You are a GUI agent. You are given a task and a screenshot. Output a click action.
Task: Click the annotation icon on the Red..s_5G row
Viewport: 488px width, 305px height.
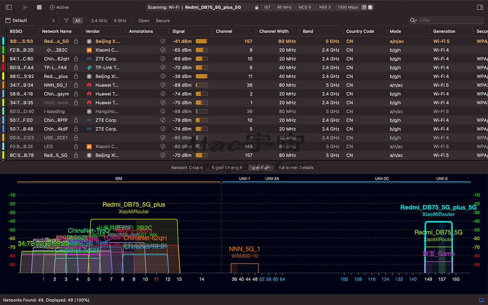coord(163,41)
